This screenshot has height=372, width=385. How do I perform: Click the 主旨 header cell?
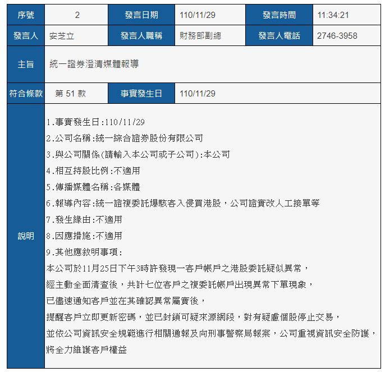(26, 65)
